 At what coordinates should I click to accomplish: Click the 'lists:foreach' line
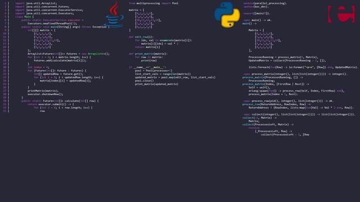pos(303,67)
